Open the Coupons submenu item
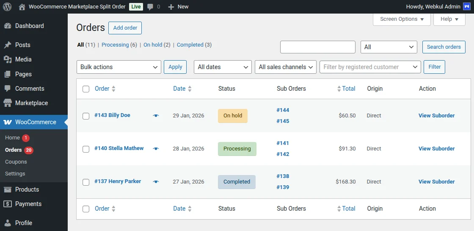The height and width of the screenshot is (231, 474). [16, 161]
